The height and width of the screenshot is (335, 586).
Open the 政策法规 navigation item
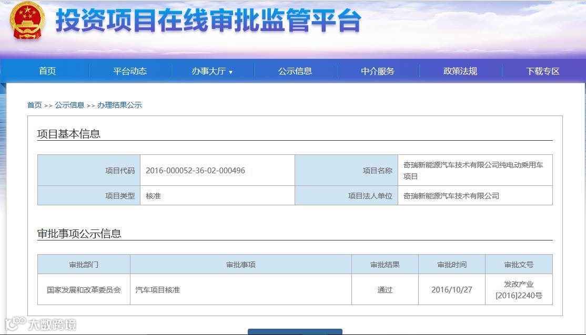[x=460, y=71]
